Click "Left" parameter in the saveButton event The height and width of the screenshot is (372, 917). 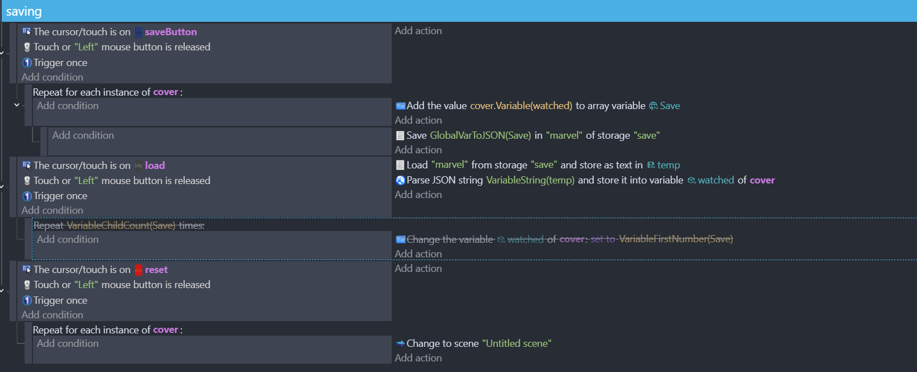point(86,47)
